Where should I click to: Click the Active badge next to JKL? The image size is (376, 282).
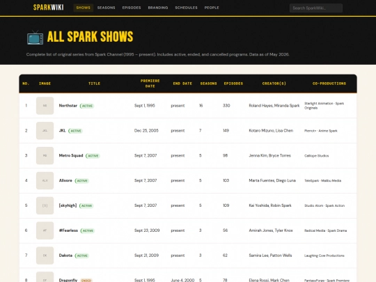point(75,131)
